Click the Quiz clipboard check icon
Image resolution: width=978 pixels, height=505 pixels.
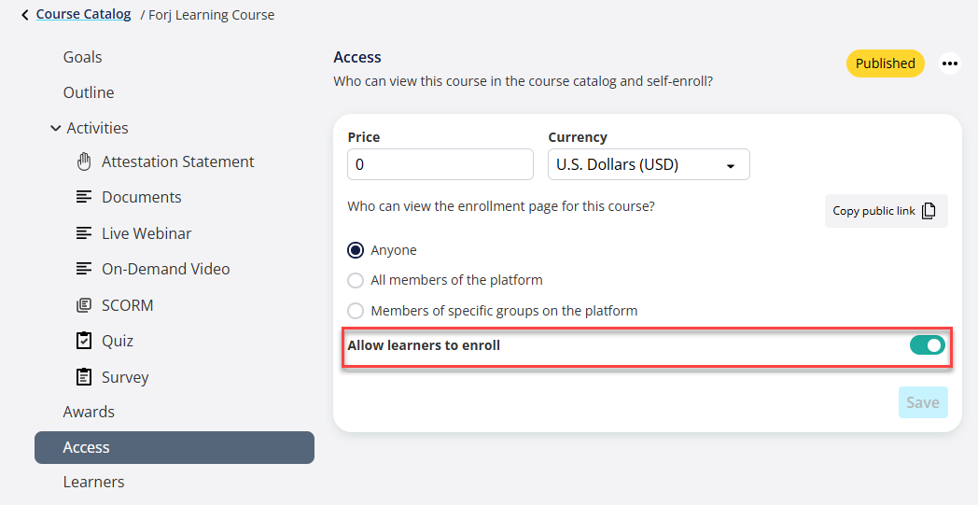(x=84, y=341)
